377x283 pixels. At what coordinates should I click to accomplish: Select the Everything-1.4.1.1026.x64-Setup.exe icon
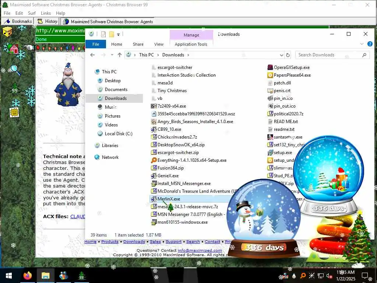pyautogui.click(x=154, y=160)
